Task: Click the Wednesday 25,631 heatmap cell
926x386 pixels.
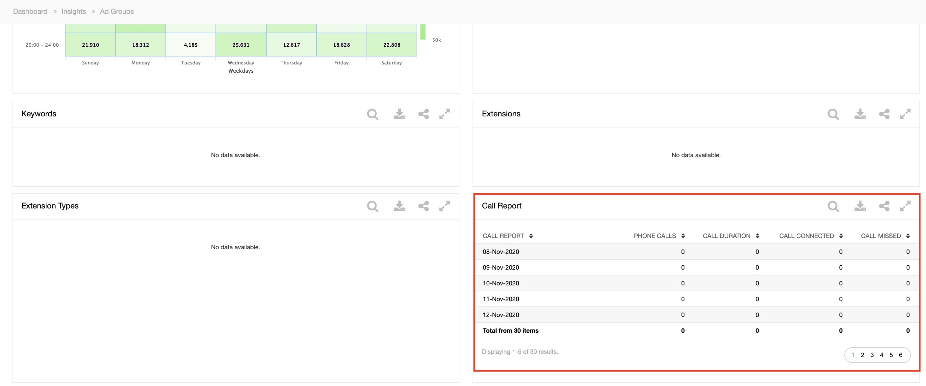Action: 241,45
